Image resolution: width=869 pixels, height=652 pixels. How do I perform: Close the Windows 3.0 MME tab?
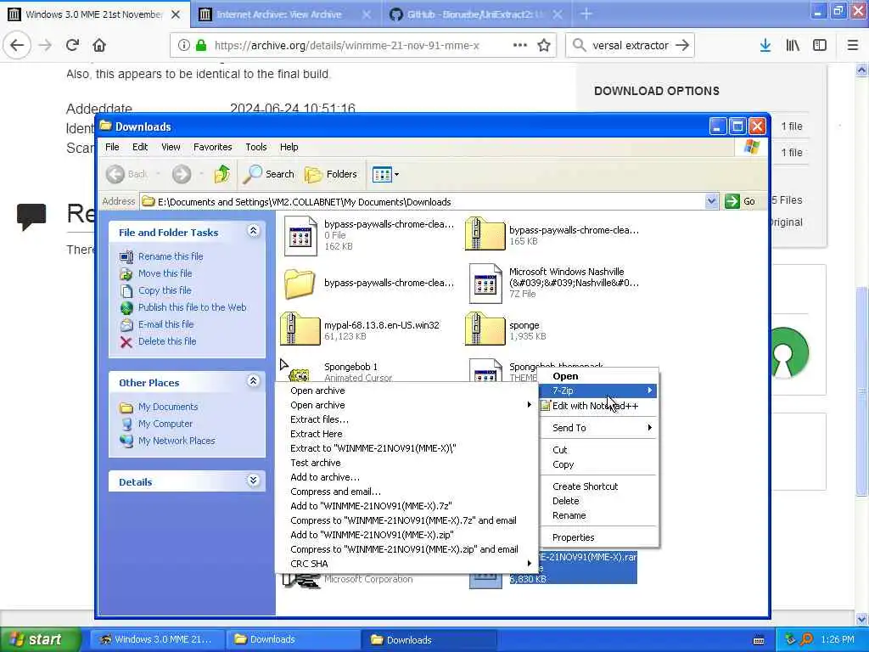pos(176,14)
